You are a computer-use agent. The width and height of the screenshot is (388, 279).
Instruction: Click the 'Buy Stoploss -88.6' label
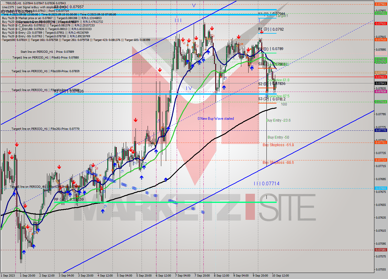[x=278, y=162]
